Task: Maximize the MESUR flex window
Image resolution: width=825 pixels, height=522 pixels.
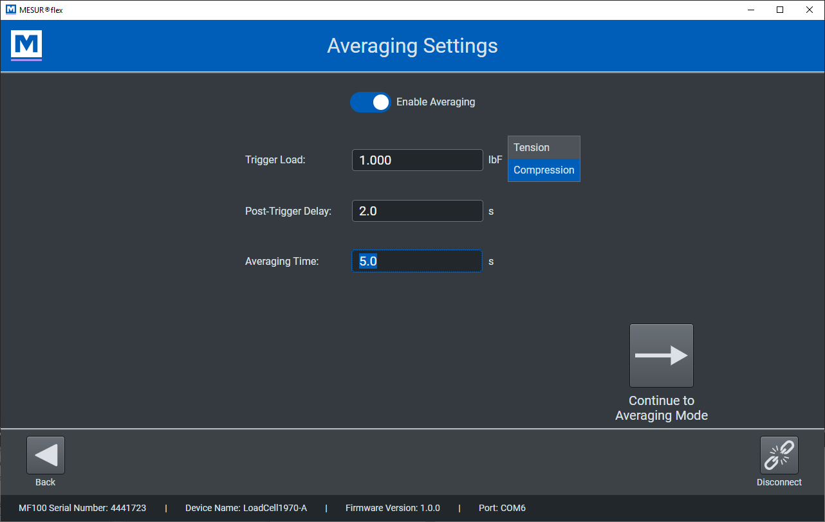Action: (780, 10)
